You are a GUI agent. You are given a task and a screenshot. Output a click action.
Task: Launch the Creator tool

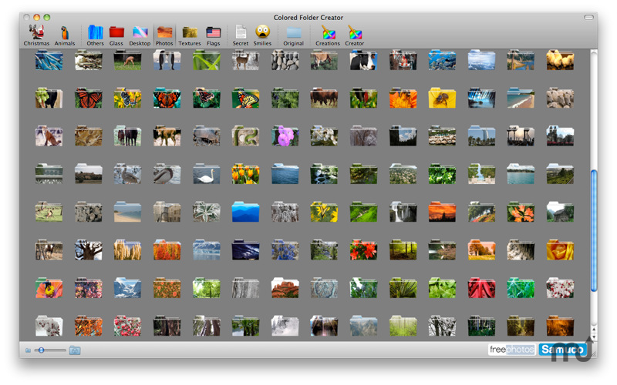tap(355, 35)
